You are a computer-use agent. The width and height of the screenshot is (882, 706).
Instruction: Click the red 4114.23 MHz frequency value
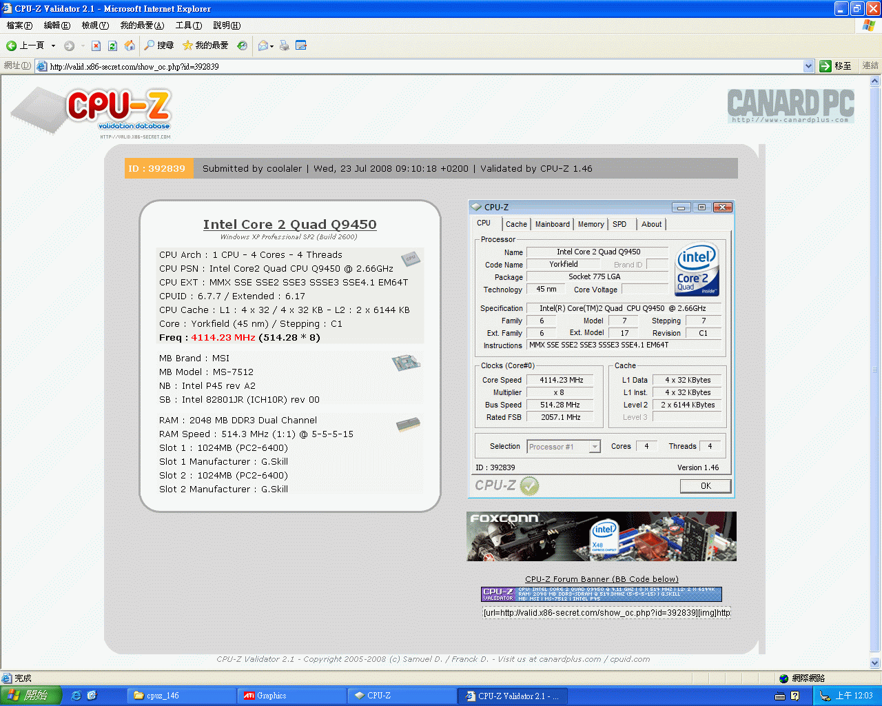223,337
